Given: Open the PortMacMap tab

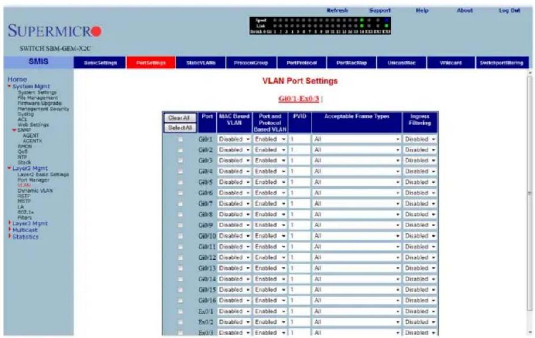Looking at the screenshot, I should click(352, 64).
